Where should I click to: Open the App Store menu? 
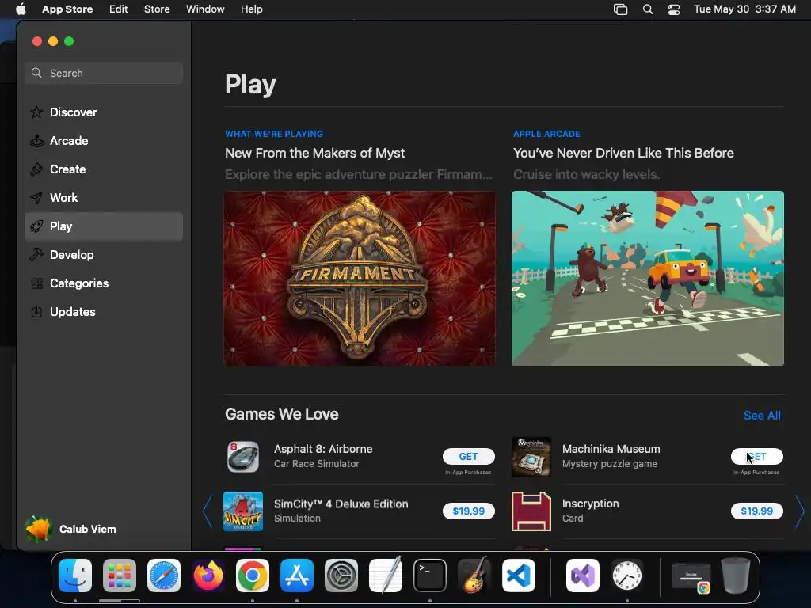[67, 9]
